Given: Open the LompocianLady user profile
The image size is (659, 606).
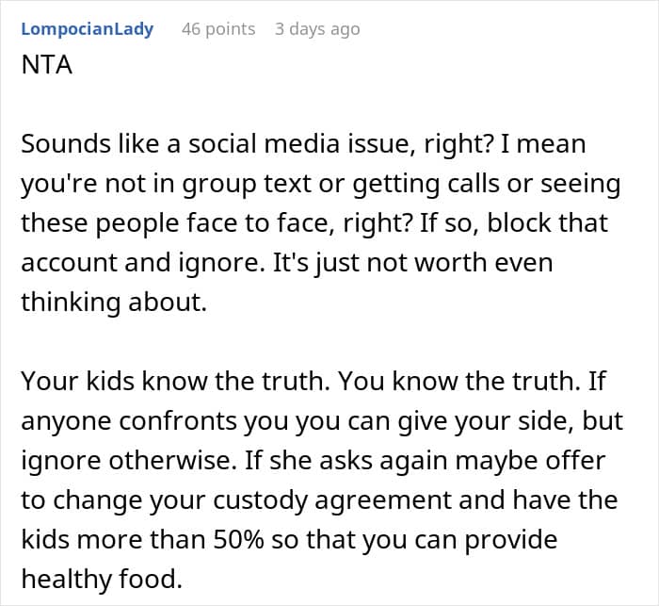Looking at the screenshot, I should click(x=87, y=29).
